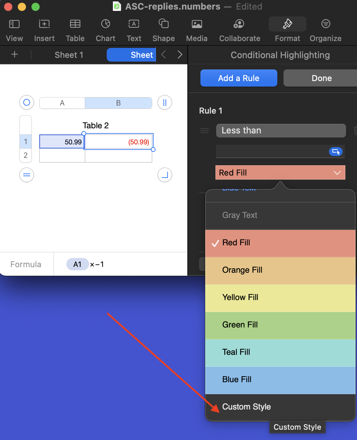Click empty cell B2
Viewport: 357px width, 440px height.
click(x=118, y=155)
